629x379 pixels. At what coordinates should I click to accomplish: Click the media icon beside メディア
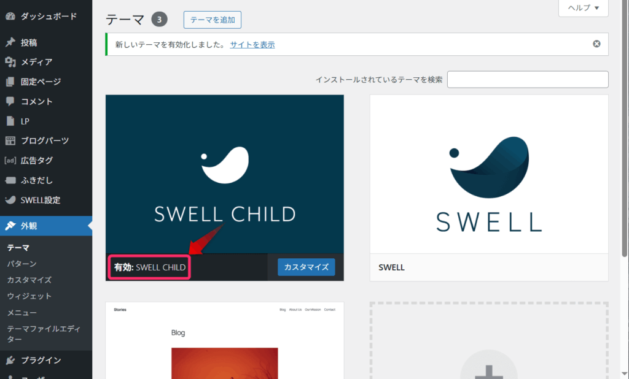(10, 62)
